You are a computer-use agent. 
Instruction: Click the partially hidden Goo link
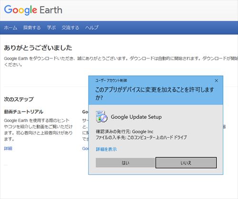point(85,149)
